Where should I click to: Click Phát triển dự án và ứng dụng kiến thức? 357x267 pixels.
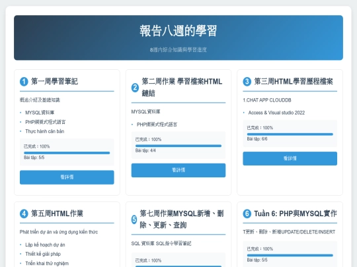click(x=59, y=232)
